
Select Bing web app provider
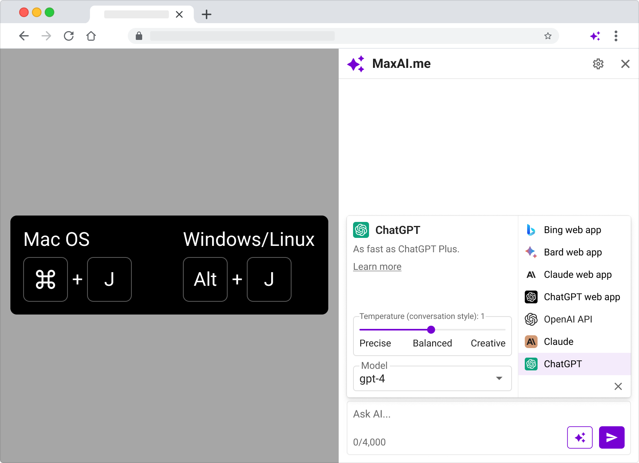(575, 230)
